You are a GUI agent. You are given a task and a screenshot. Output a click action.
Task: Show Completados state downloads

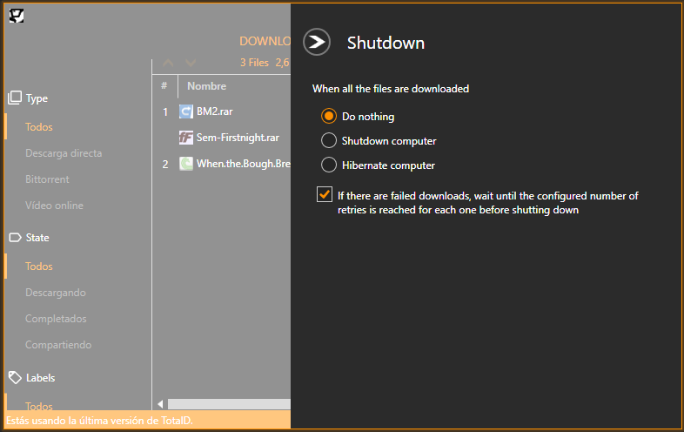click(56, 319)
